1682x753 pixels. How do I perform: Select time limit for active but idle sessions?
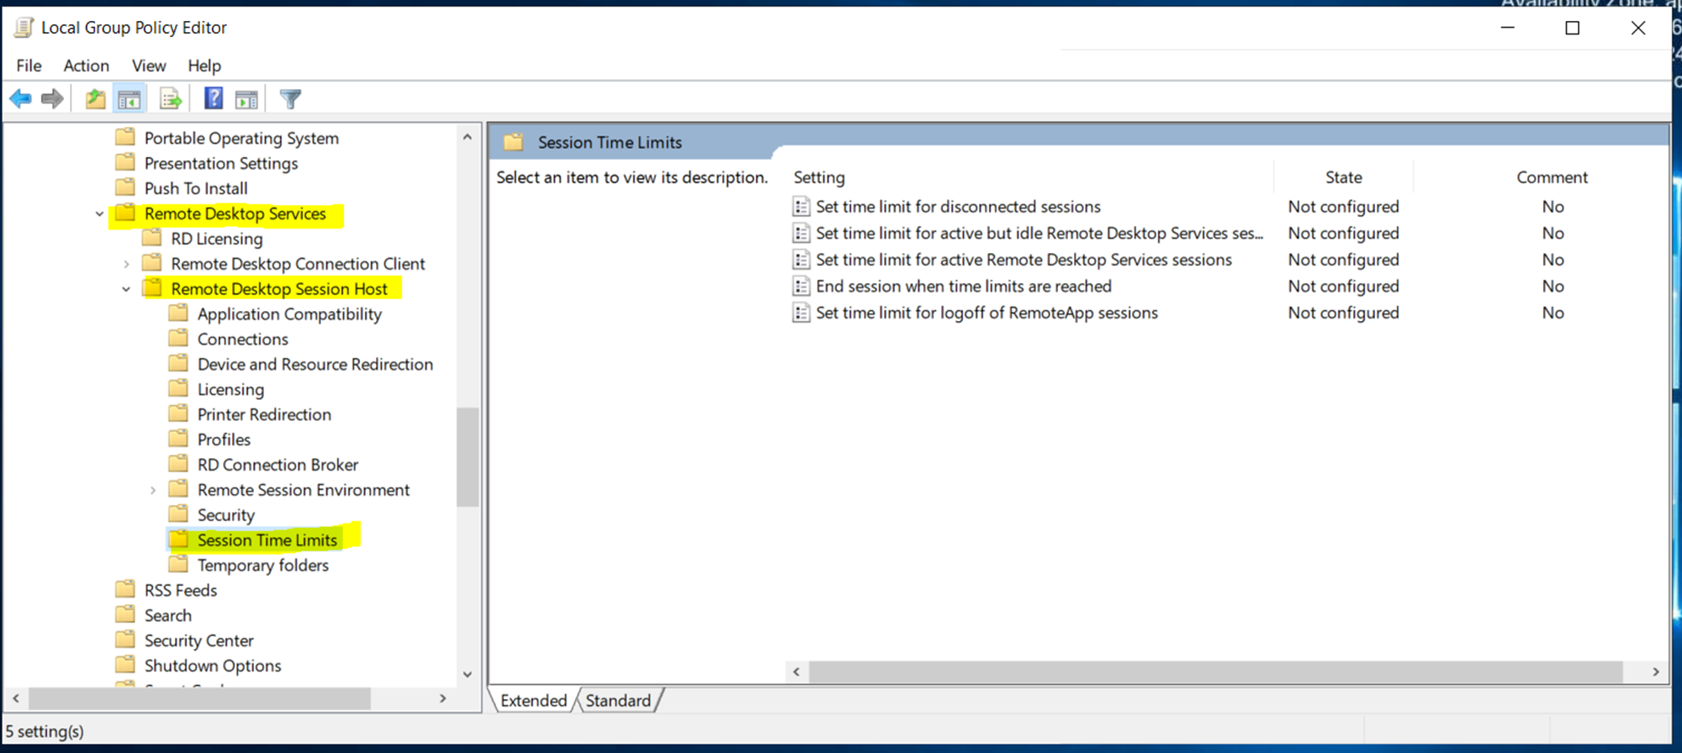[x=1039, y=234]
